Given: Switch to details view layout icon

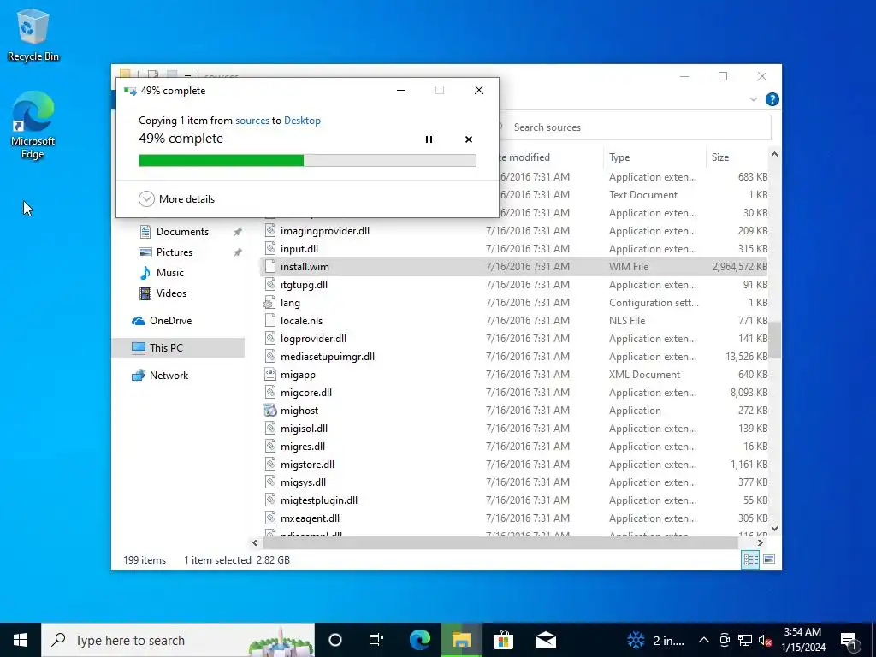Looking at the screenshot, I should pos(750,559).
